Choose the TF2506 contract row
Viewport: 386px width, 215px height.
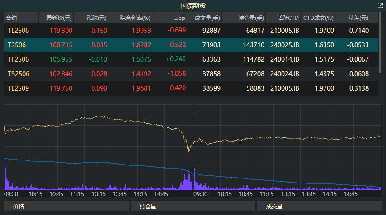18,59
